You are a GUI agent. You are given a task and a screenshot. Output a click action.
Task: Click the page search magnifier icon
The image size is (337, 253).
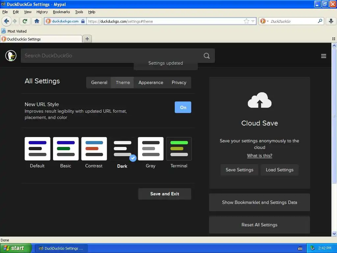coord(207,56)
